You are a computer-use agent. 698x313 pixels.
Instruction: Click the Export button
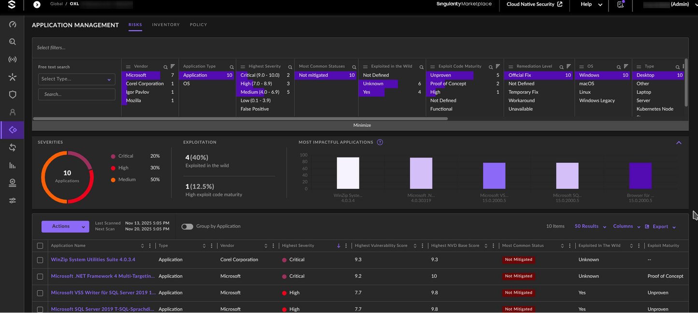[661, 226]
